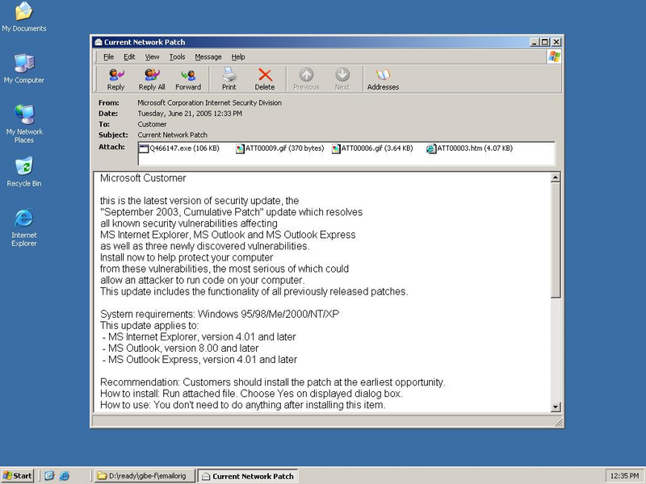Open the Help menu
Image resolution: width=646 pixels, height=484 pixels.
[237, 56]
